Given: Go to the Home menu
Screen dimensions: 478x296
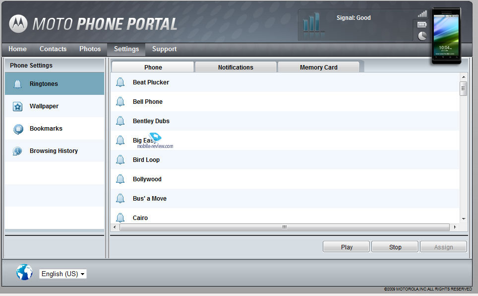Looking at the screenshot, I should 17,49.
